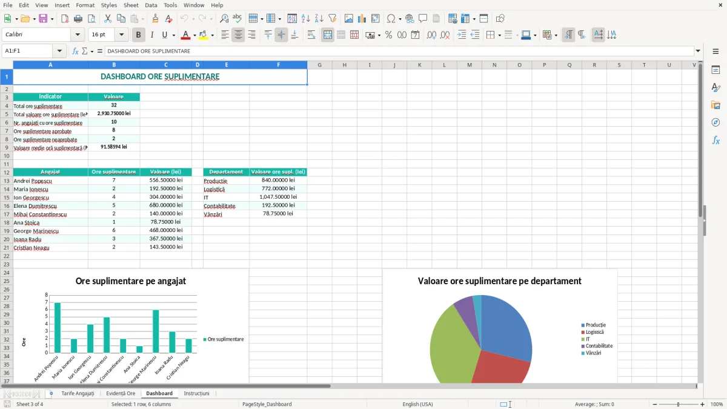Expand the formula bar arrow
This screenshot has height=409, width=727.
[x=698, y=51]
